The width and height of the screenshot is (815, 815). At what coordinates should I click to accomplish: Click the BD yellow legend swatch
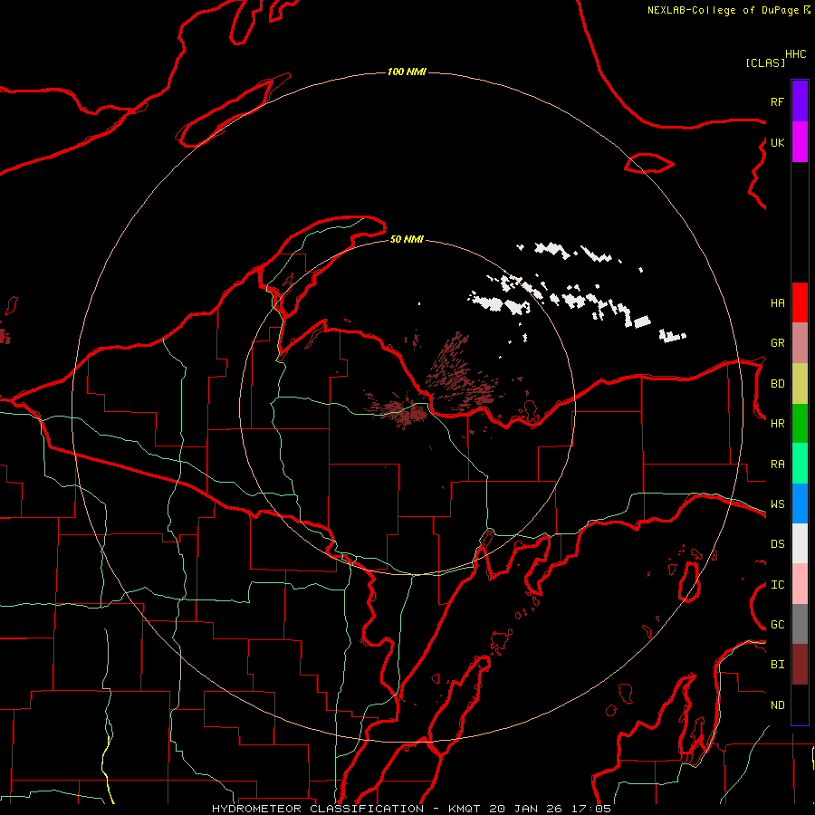(x=800, y=383)
